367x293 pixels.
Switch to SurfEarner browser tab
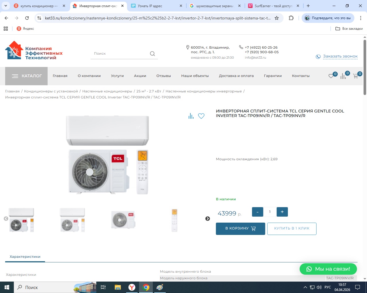click(x=274, y=6)
